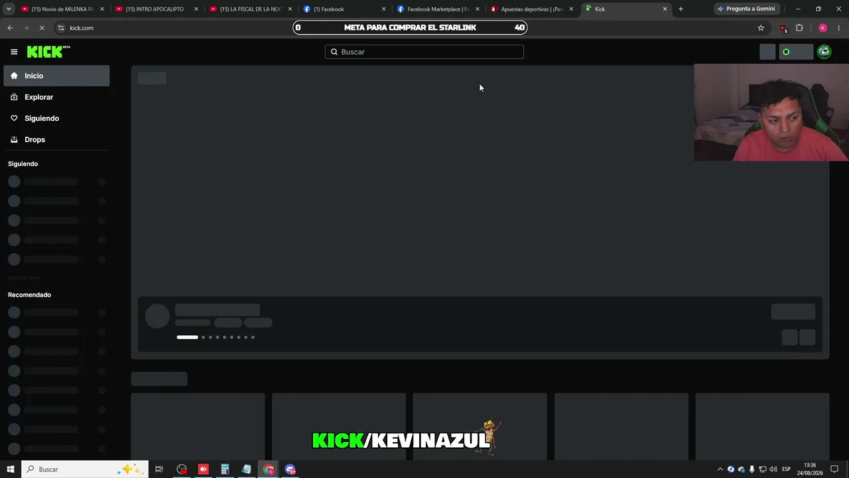Open Drops in the sidebar

coord(56,139)
